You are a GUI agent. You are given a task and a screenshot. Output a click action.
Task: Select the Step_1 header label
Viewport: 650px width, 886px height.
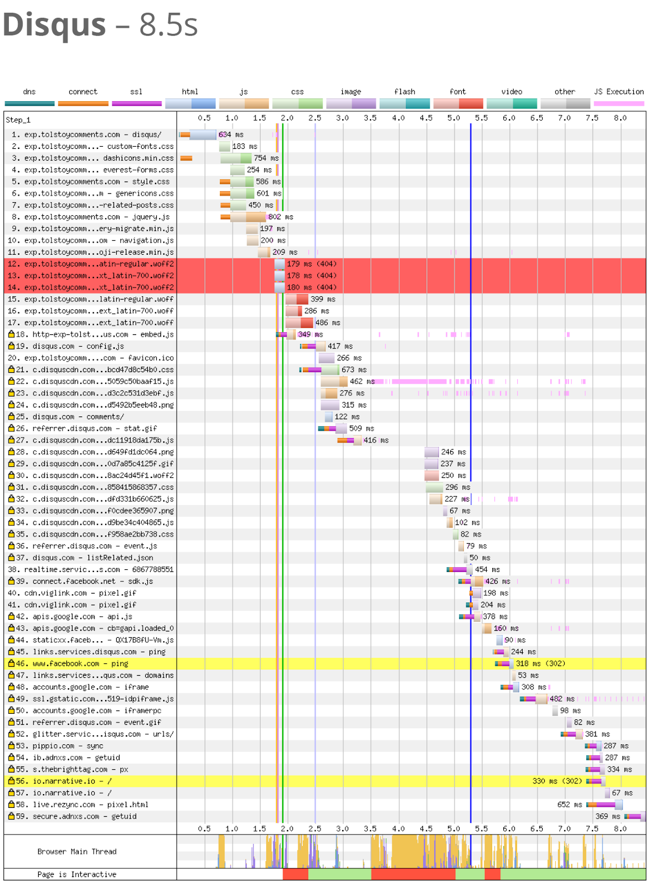tap(18, 120)
